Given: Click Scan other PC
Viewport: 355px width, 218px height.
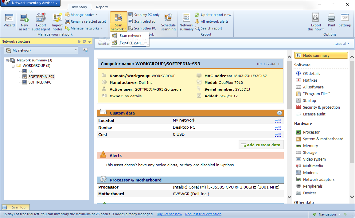Looking at the screenshot, I should click(x=142, y=28).
